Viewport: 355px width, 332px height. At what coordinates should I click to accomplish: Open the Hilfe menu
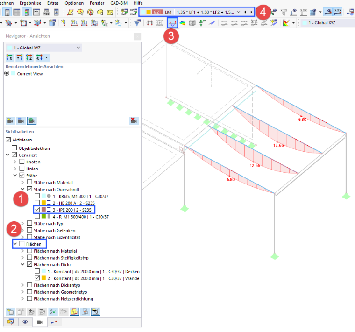(138, 3)
